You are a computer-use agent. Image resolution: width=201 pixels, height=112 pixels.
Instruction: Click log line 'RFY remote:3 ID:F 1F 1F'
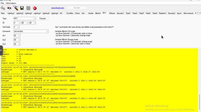(53, 98)
